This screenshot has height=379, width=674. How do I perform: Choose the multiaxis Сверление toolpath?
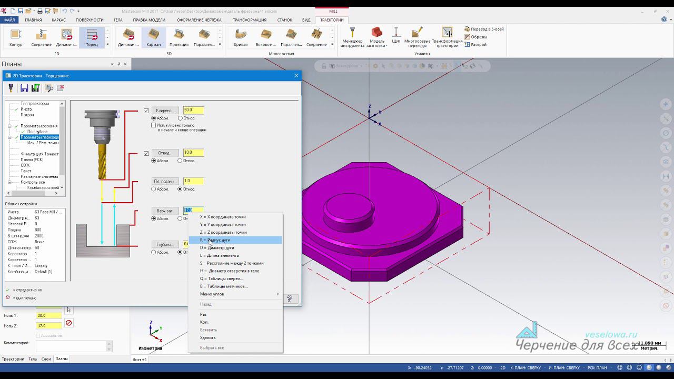tap(316, 38)
